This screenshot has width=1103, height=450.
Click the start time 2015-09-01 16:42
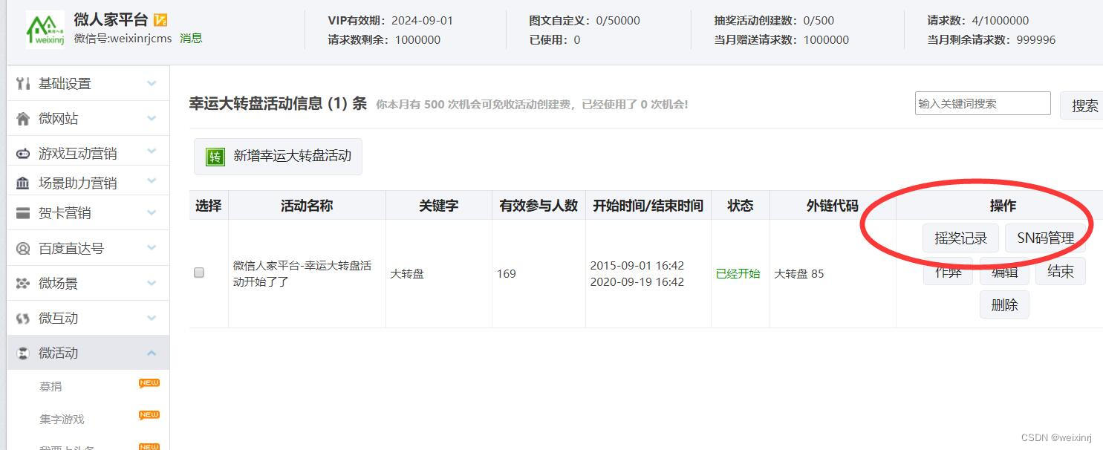point(637,265)
